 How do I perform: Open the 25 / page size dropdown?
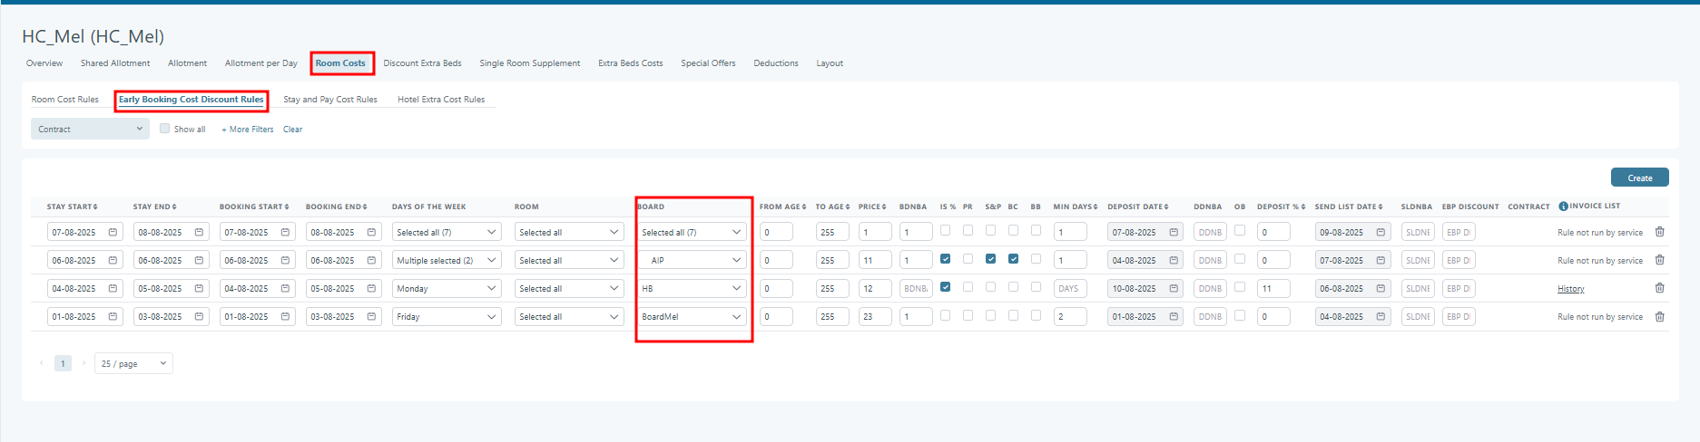point(133,364)
